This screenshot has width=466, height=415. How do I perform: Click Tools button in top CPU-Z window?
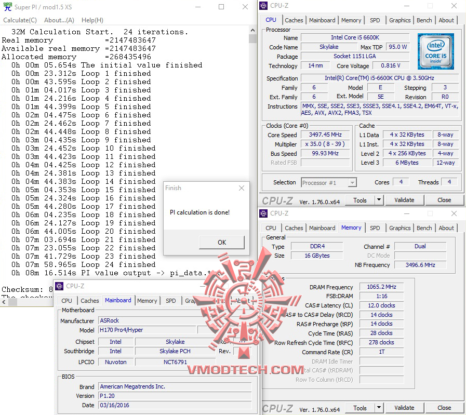[x=360, y=200]
